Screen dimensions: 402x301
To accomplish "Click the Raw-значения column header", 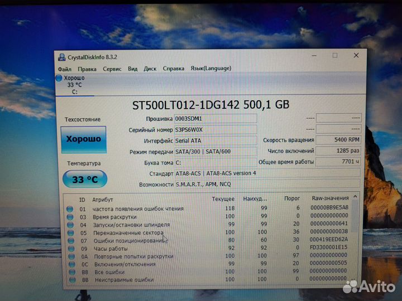I will pyautogui.click(x=330, y=198).
